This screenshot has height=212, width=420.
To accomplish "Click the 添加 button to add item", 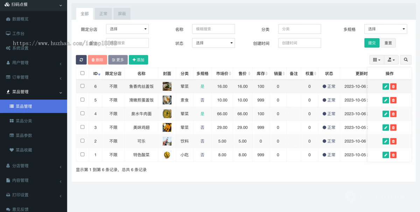I will (x=138, y=60).
